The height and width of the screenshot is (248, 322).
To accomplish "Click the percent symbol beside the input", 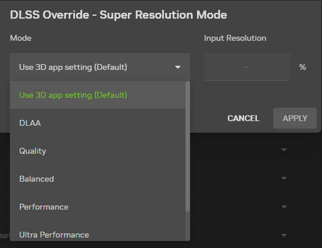I will pyautogui.click(x=302, y=67).
